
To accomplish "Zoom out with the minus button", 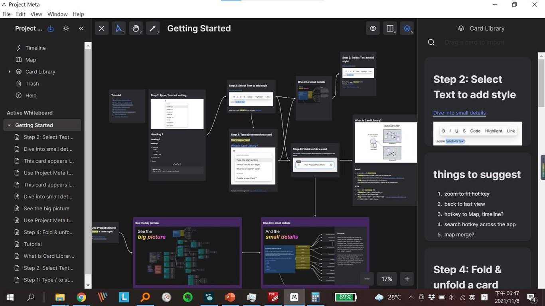I will 367,279.
